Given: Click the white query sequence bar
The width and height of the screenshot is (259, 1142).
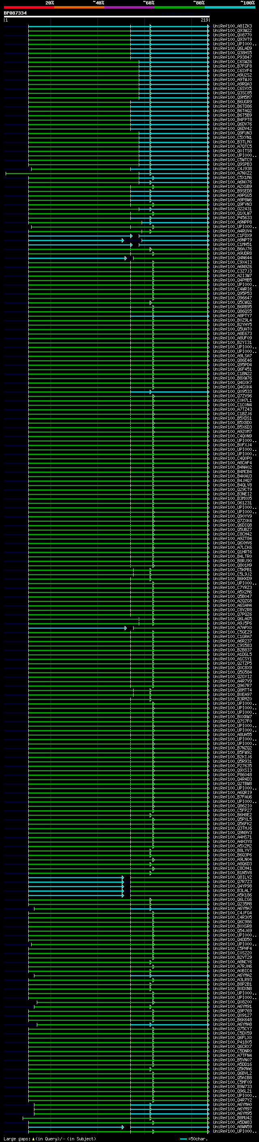Looking at the screenshot, I should 107,16.
